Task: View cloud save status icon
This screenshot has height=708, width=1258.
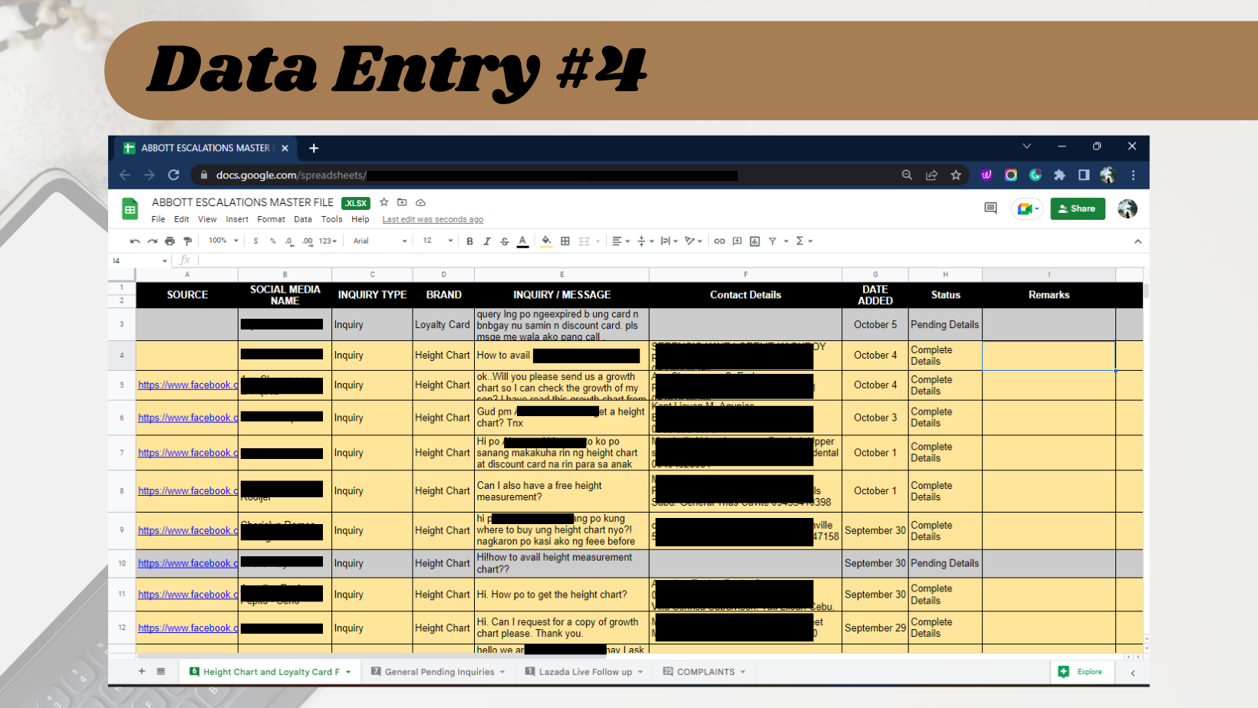Action: 420,202
